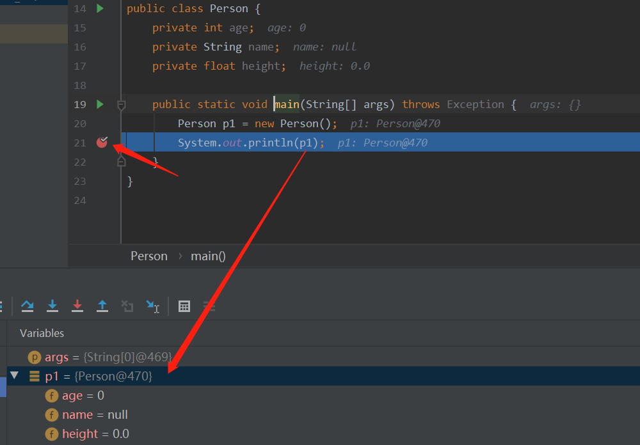Click the run icon beside the main method
The width and height of the screenshot is (640, 445).
[100, 104]
